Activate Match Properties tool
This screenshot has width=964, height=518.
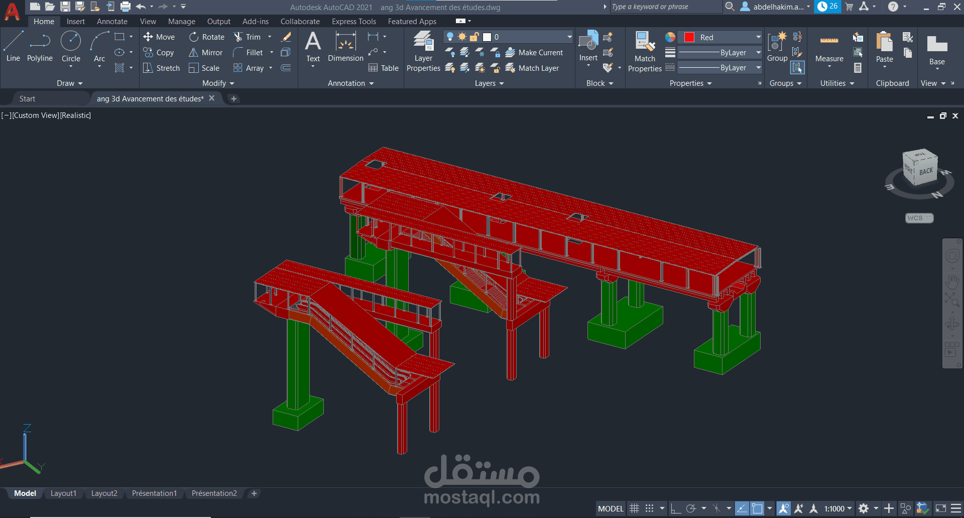click(x=645, y=51)
